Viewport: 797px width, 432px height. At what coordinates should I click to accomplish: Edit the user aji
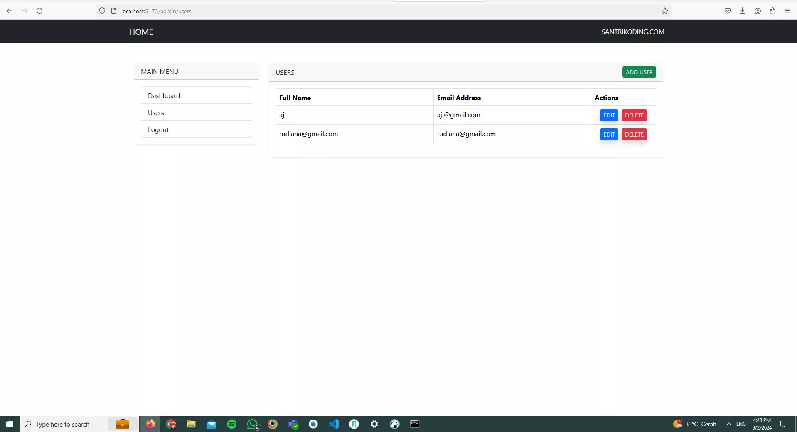click(609, 115)
